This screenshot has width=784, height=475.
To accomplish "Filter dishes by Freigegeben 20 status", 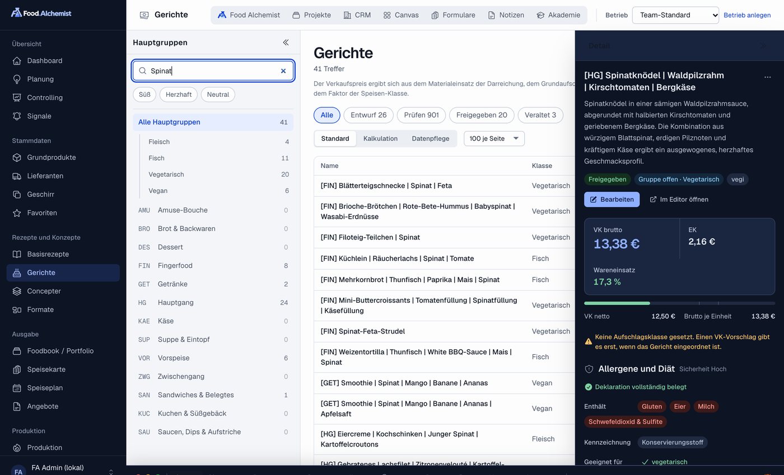I will [x=482, y=115].
